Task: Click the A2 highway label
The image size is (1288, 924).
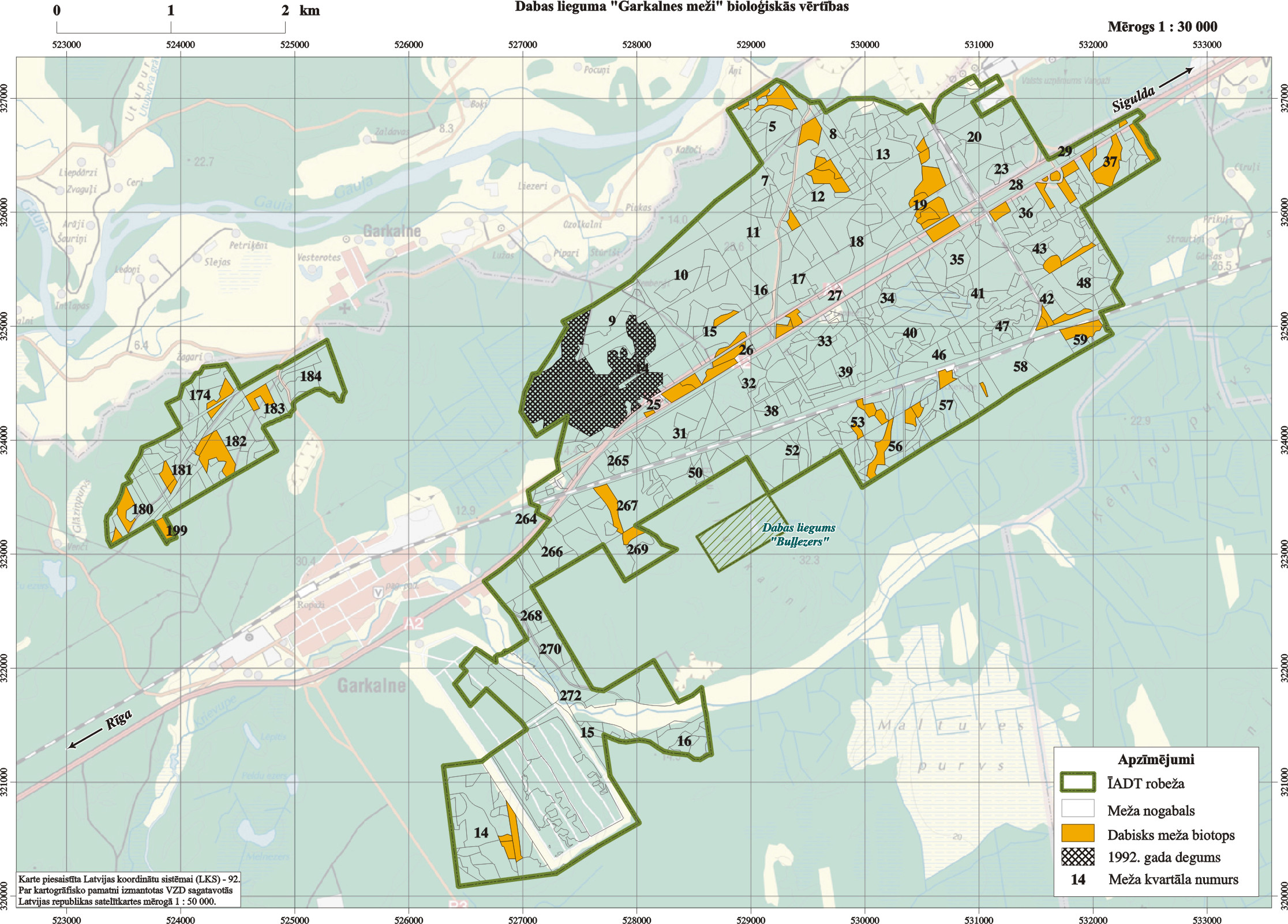Action: click(x=413, y=623)
